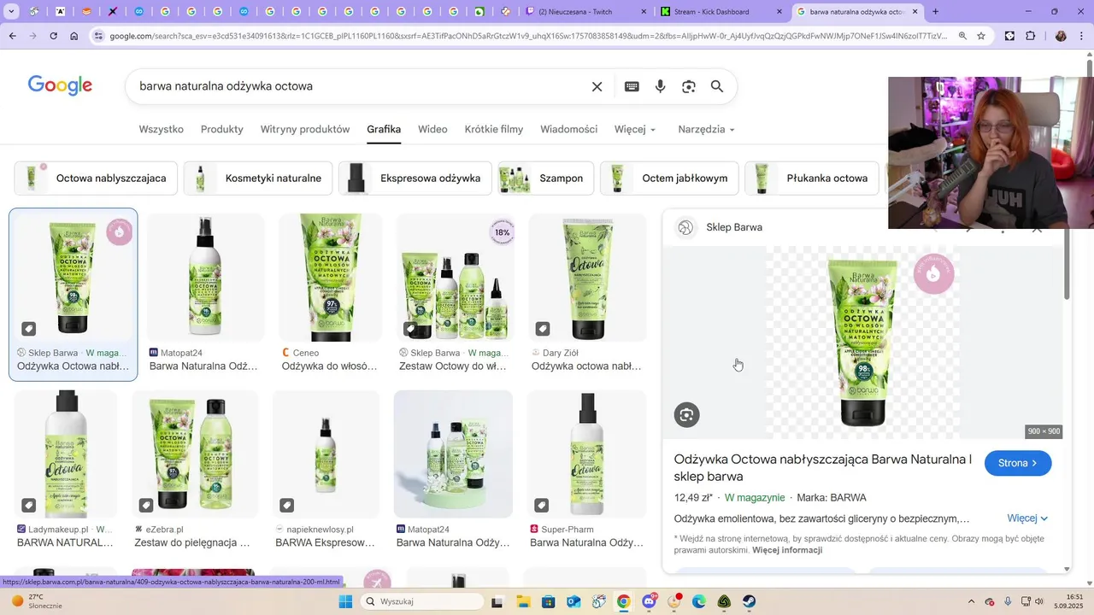
Task: Switch to the Nieuczesana Twitch browser tab
Action: coord(586,12)
